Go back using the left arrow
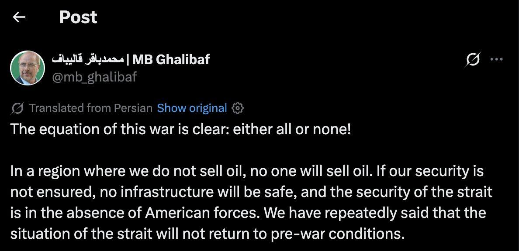The height and width of the screenshot is (251, 519). point(19,17)
